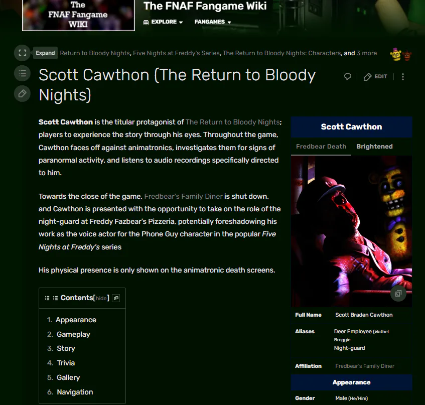Viewport: 425px width, 405px height.
Task: Expand the 3 more categories link
Action: click(x=366, y=53)
